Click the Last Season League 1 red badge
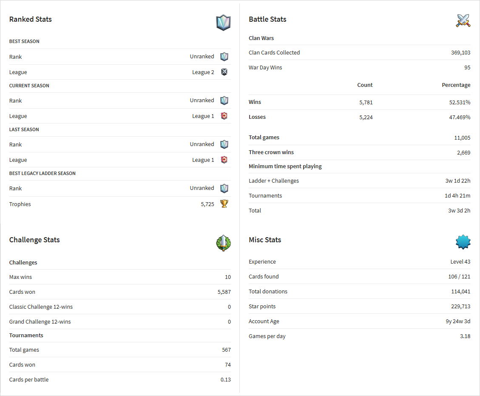 224,160
